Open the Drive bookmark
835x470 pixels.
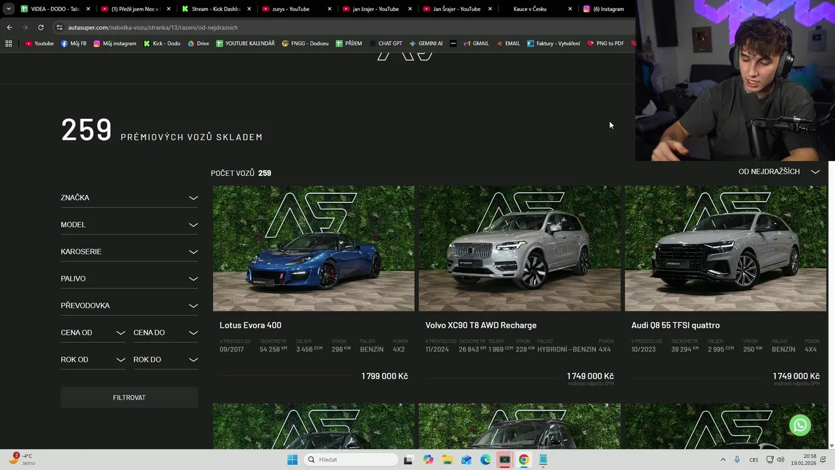pyautogui.click(x=198, y=44)
